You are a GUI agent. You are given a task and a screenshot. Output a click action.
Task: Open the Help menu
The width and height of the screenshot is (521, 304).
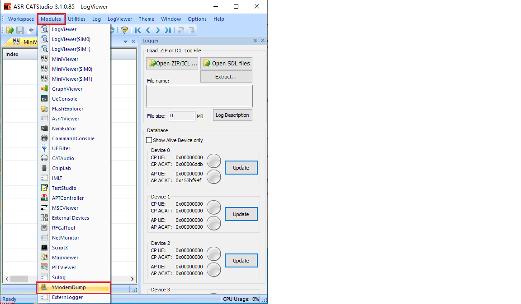pyautogui.click(x=218, y=19)
